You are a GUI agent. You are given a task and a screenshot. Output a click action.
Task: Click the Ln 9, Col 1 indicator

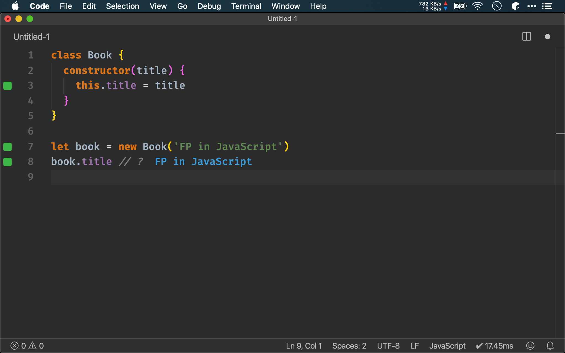304,346
